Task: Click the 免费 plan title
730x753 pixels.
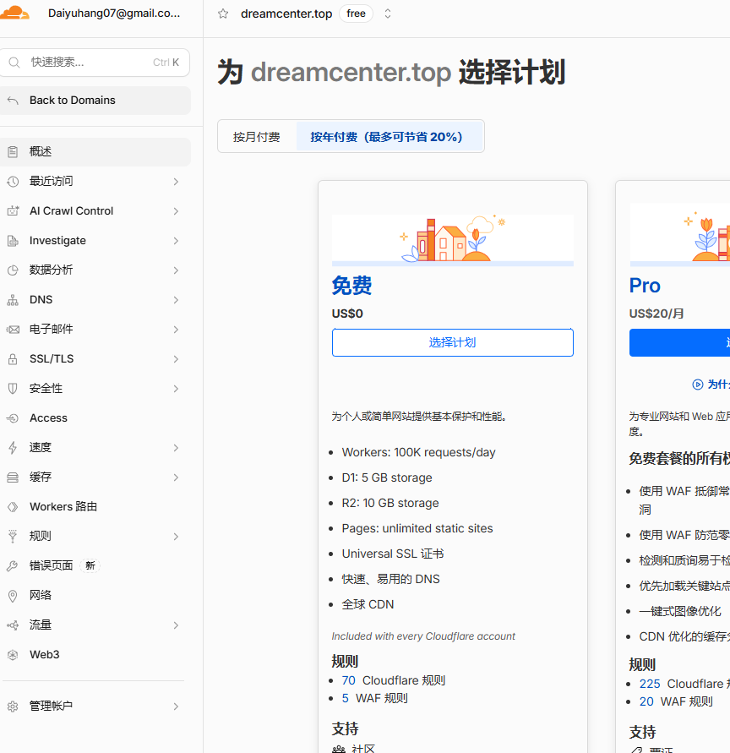Action: point(351,286)
